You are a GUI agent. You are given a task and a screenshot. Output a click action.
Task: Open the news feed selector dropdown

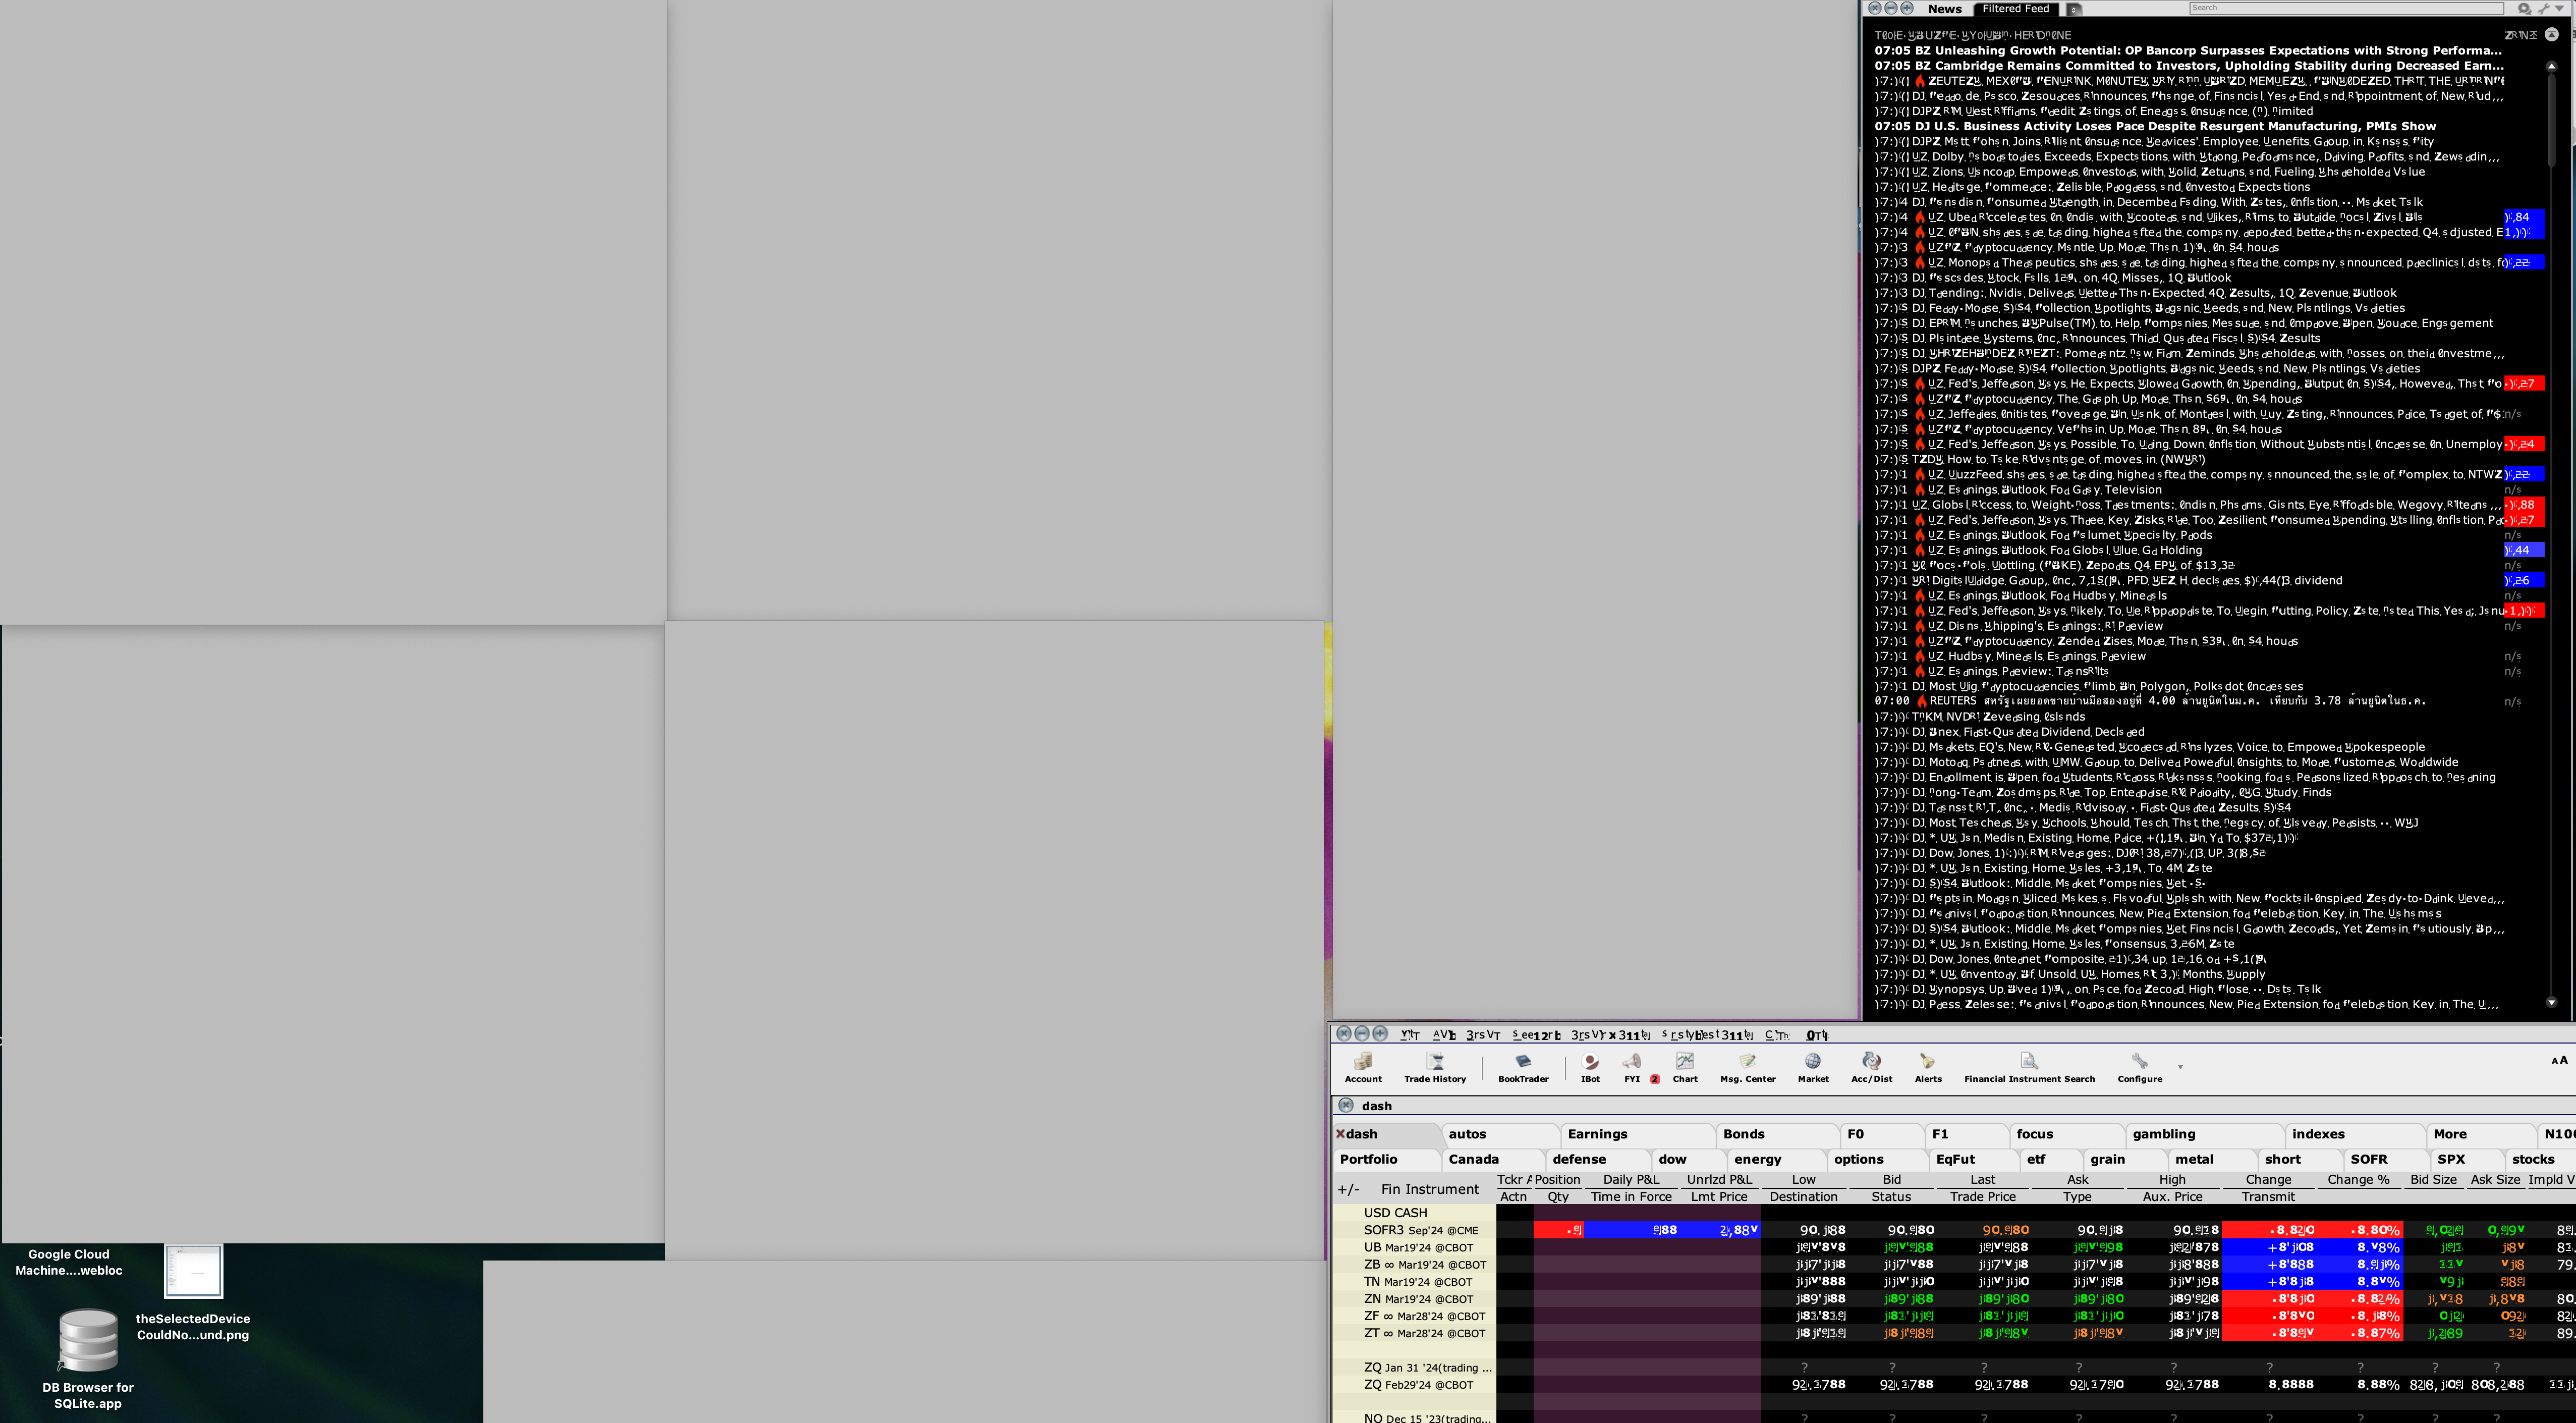pos(2074,9)
